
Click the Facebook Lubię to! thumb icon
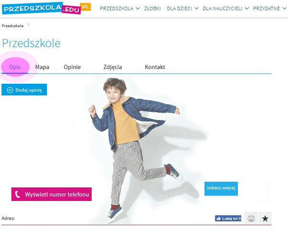(219, 219)
